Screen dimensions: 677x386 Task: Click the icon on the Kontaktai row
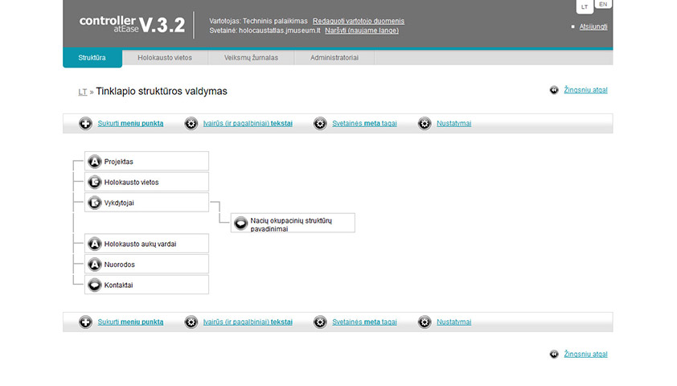pyautogui.click(x=95, y=285)
